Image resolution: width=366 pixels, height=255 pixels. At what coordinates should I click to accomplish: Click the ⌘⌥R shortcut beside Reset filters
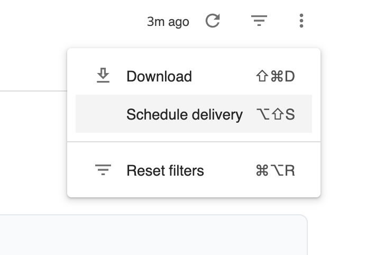pyautogui.click(x=276, y=170)
